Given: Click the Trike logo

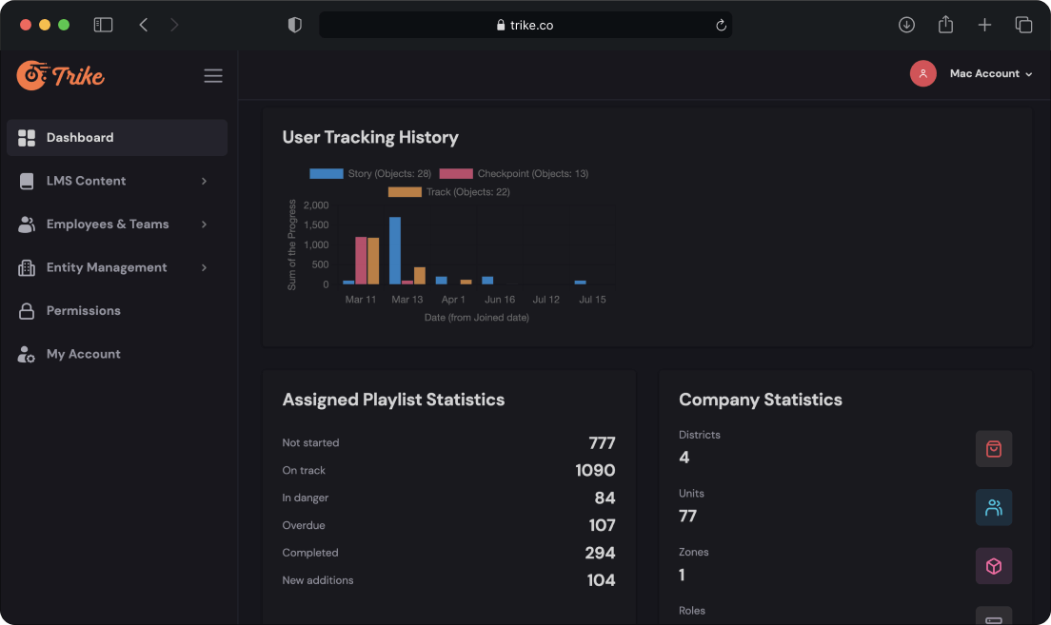Looking at the screenshot, I should (60, 75).
